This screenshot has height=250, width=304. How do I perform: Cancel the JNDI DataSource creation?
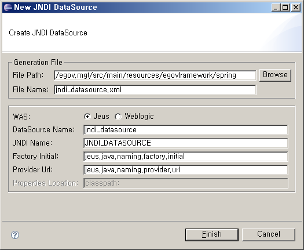269,234
